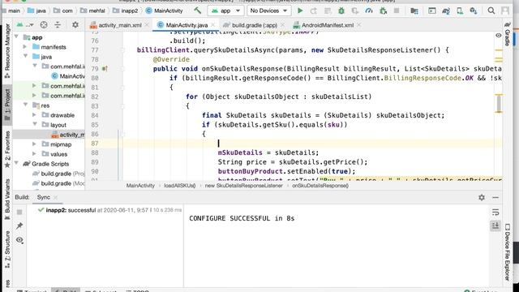Open Resource Manager side tab
Image resolution: width=519 pixels, height=292 pixels.
point(7,51)
